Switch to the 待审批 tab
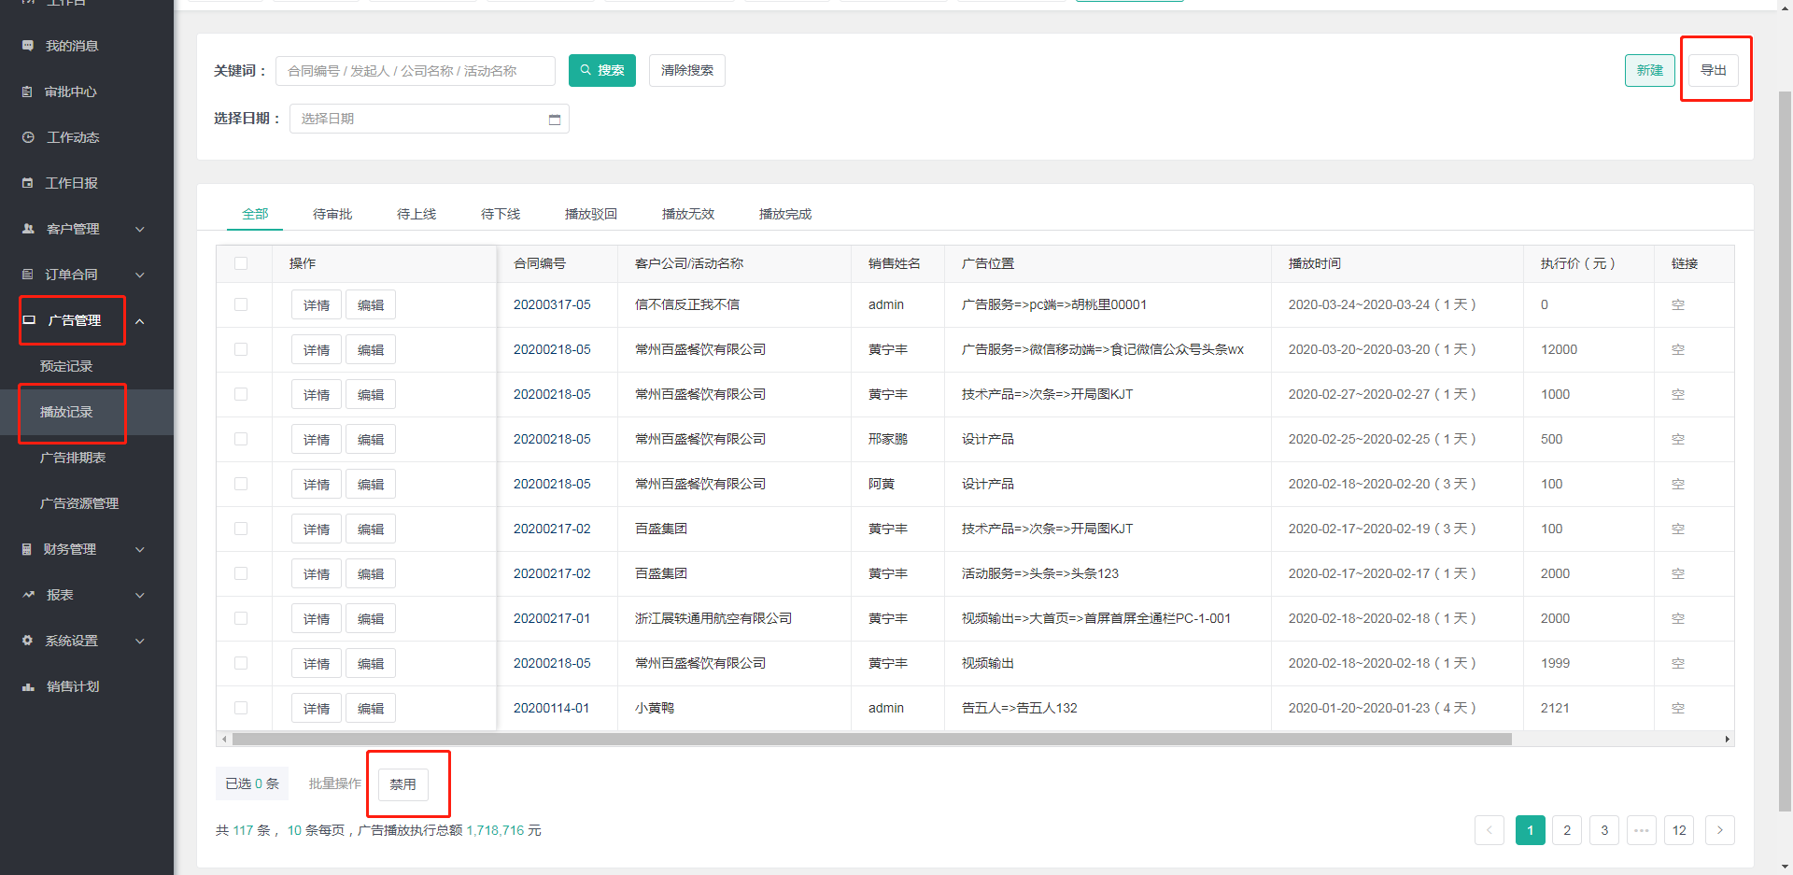Viewport: 1793px width, 875px height. [332, 214]
